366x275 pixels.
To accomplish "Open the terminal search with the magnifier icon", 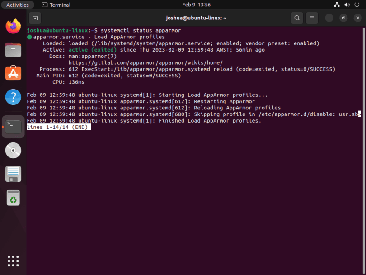I will pos(297,18).
